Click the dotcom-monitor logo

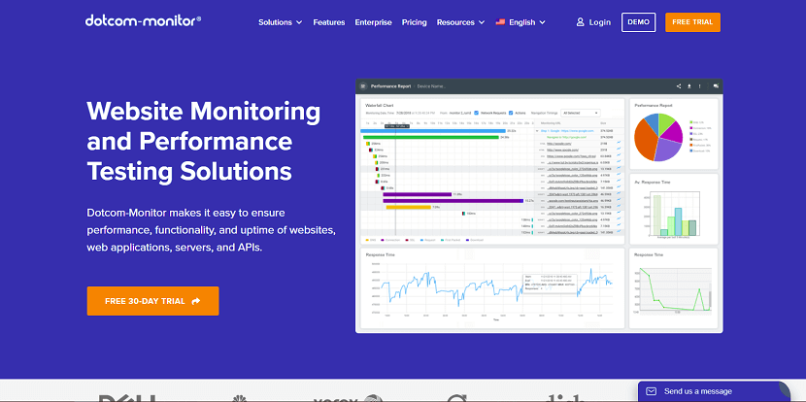point(143,20)
